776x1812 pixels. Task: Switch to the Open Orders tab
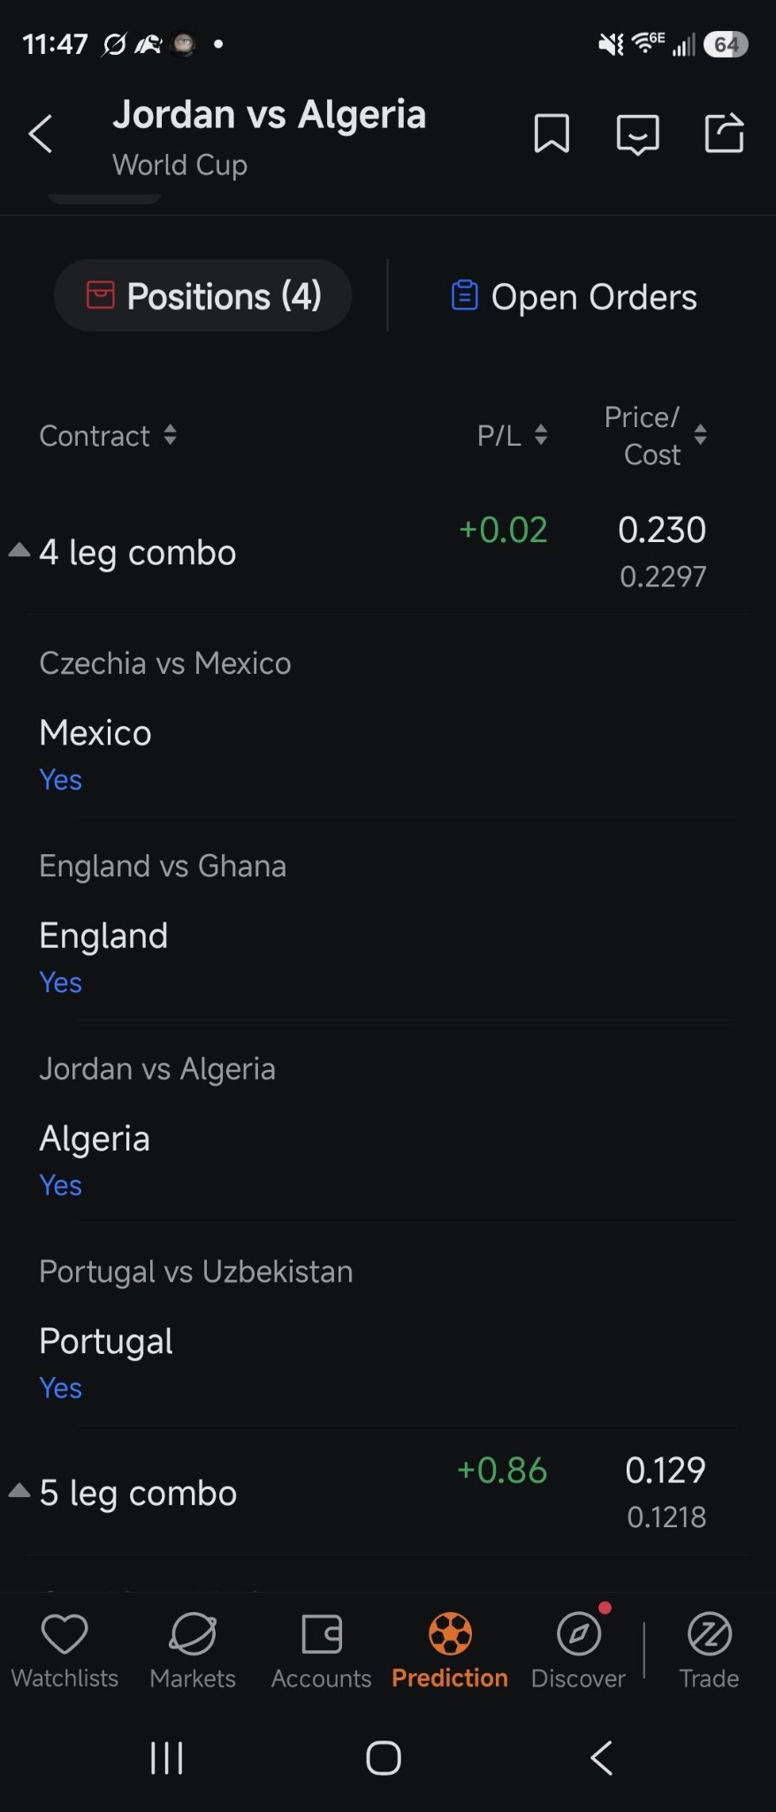(x=574, y=297)
